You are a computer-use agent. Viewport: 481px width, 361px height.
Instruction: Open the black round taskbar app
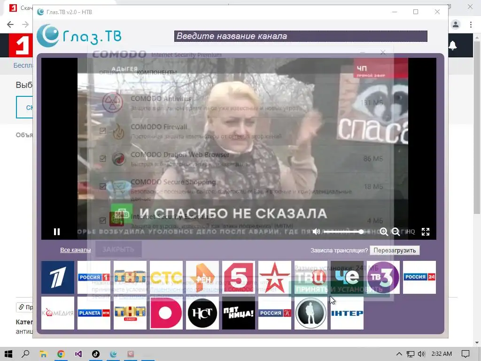[x=96, y=354]
